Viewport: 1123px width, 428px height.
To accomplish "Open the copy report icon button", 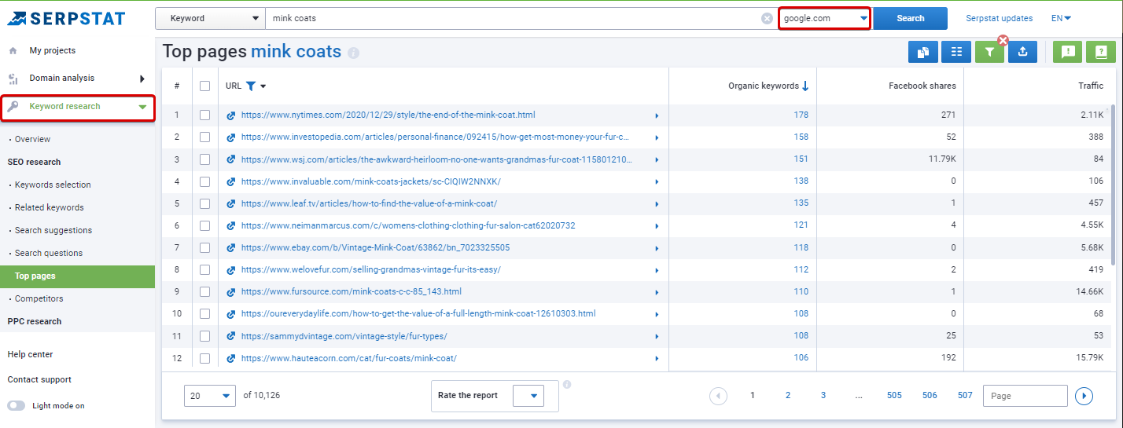I will coord(923,52).
